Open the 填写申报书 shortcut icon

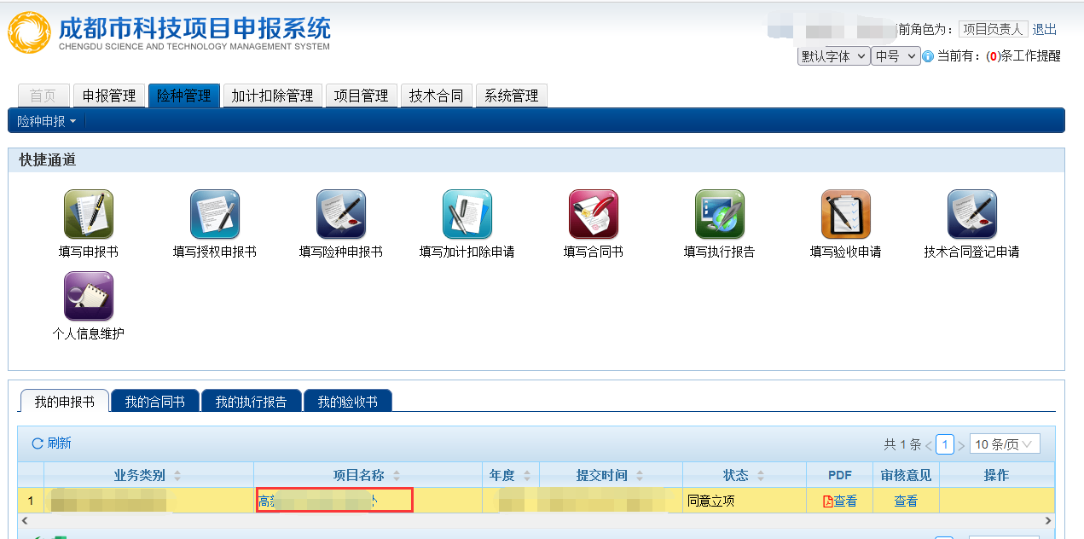89,214
